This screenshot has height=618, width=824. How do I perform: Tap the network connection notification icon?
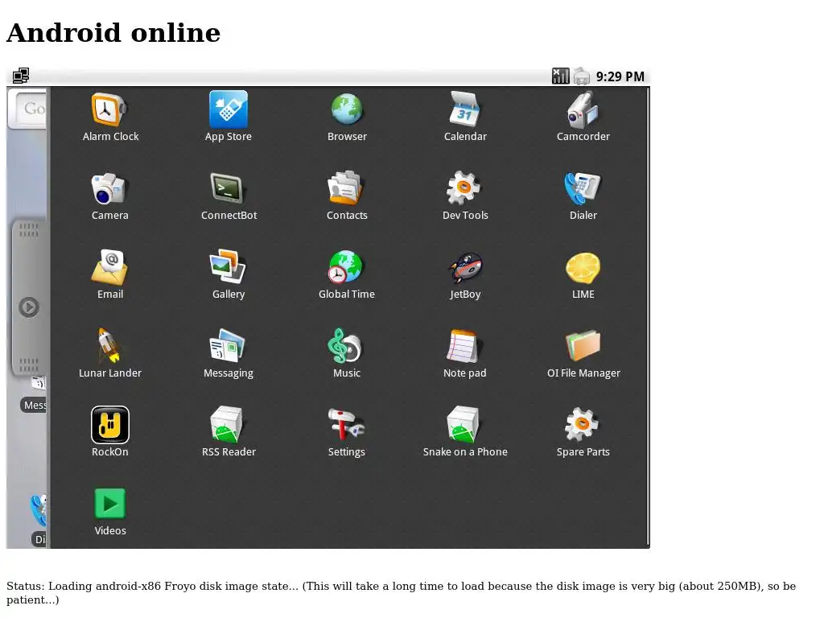21,76
